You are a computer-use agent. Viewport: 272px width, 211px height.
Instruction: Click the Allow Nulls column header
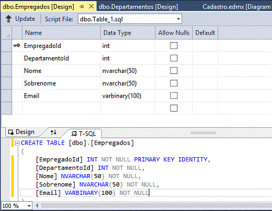point(174,33)
